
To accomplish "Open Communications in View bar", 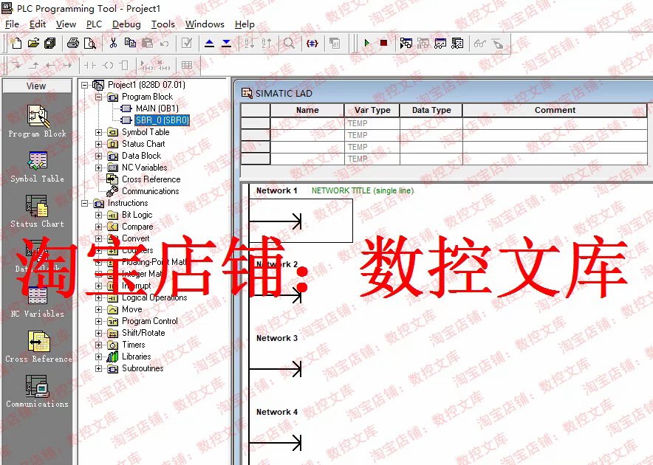I will click(38, 391).
